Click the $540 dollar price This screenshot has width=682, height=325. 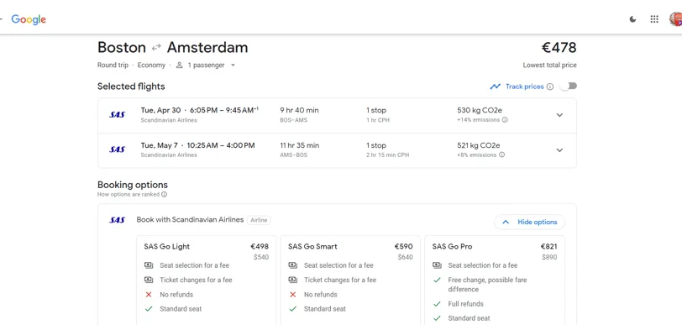261,257
